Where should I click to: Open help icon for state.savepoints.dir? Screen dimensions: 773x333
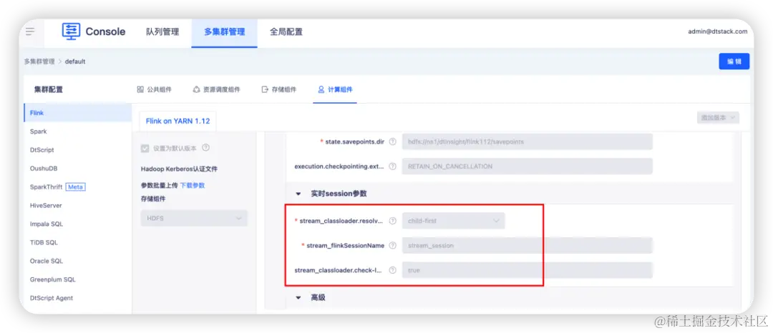tap(392, 141)
